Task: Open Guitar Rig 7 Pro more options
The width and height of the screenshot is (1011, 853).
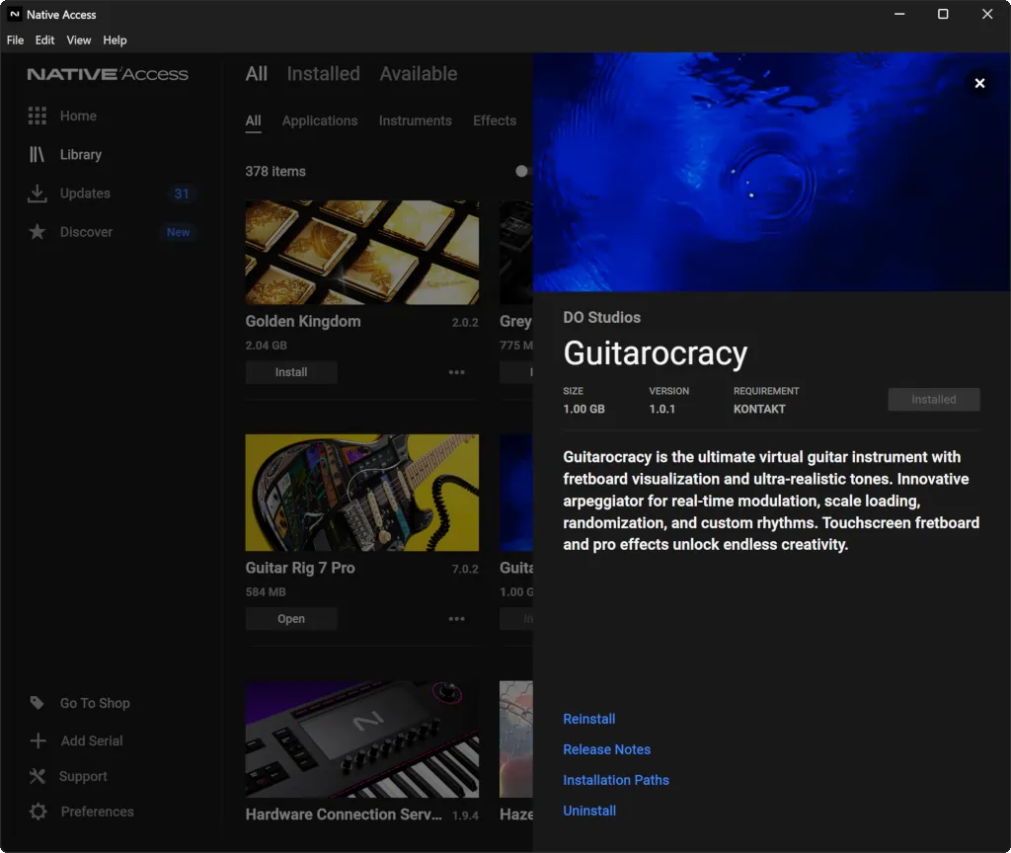Action: [x=456, y=619]
